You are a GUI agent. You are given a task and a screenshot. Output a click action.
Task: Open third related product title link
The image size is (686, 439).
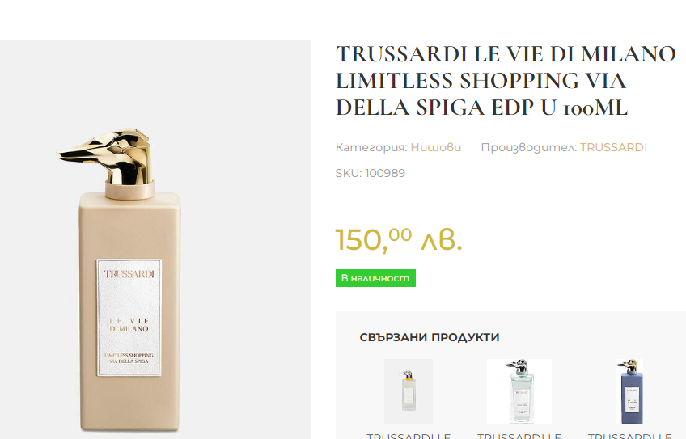point(629,436)
